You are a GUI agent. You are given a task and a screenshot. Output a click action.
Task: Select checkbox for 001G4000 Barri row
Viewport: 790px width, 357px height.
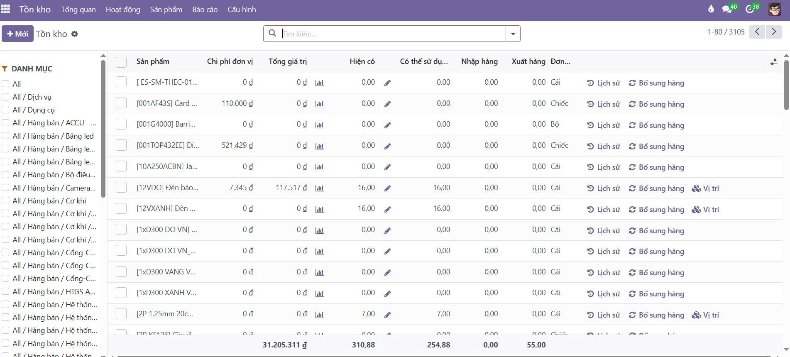coord(121,124)
